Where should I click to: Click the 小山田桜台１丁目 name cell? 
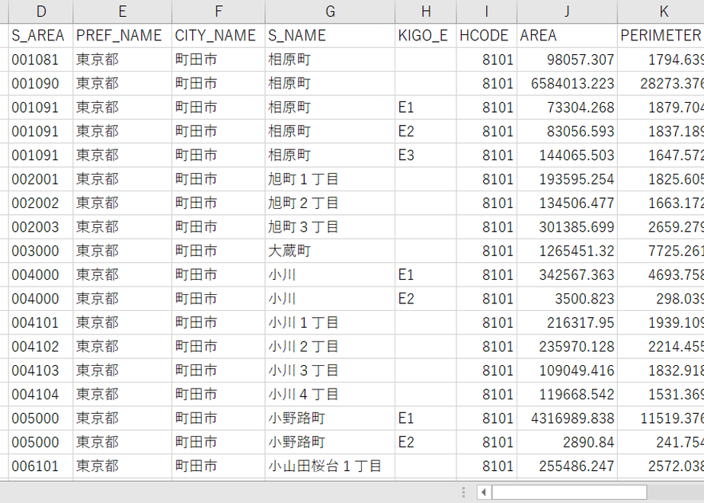(x=330, y=466)
